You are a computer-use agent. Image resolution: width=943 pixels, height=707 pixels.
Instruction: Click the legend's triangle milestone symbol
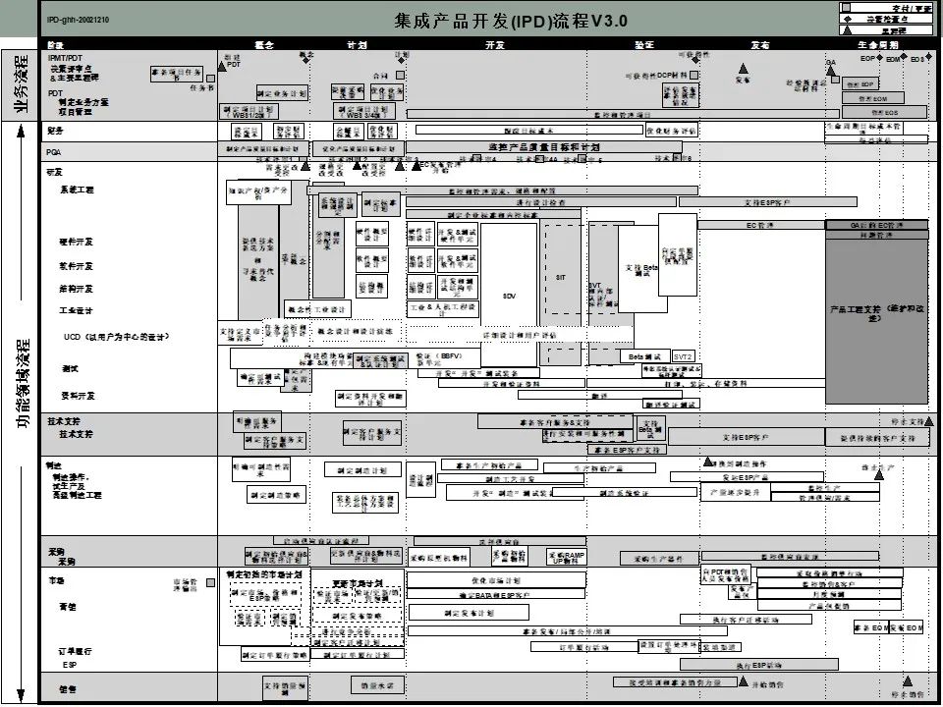pos(847,29)
